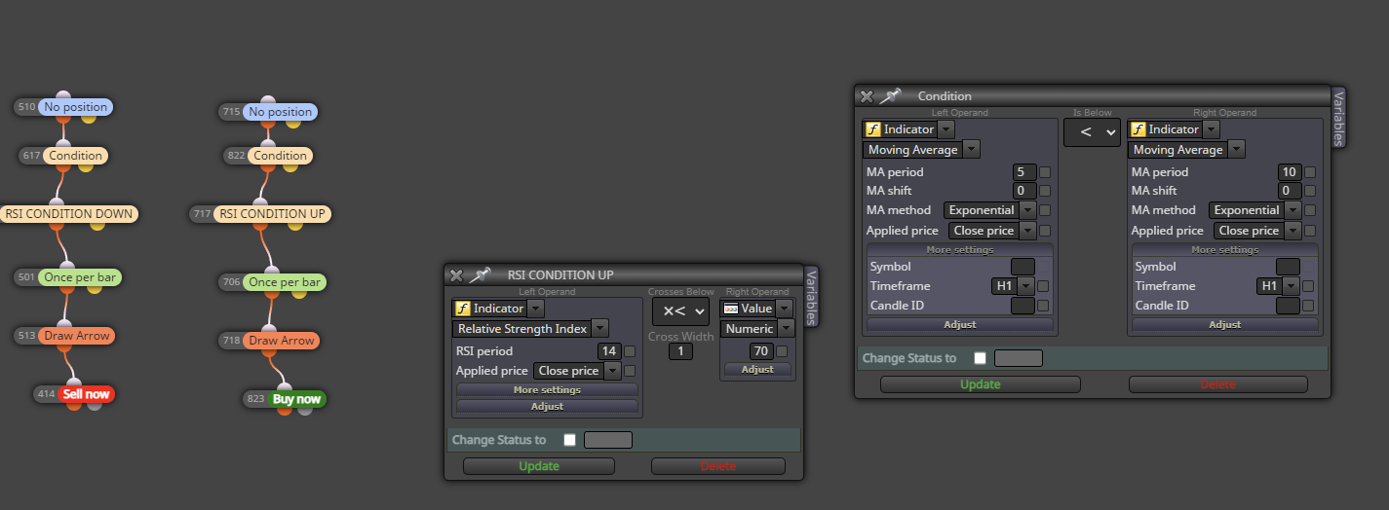The image size is (1389, 510).
Task: Click Change Status value field in Condition panel
Action: (1019, 358)
